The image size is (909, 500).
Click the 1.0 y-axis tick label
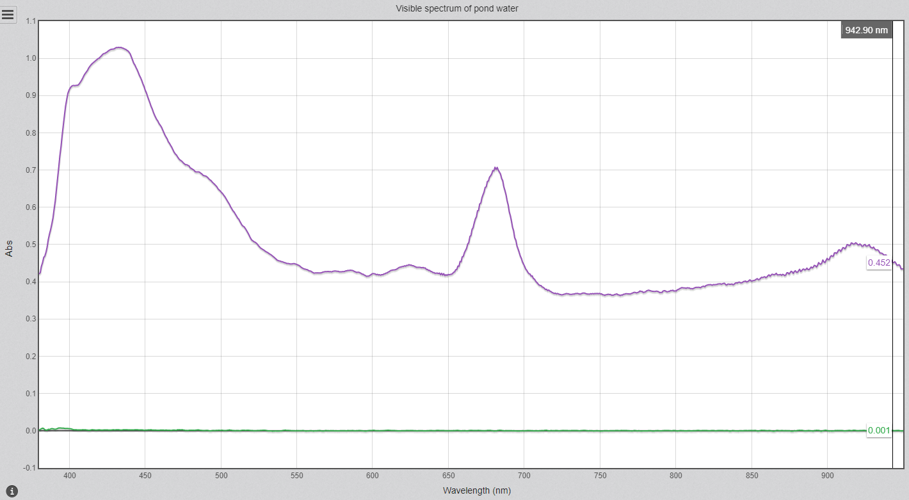click(x=31, y=58)
